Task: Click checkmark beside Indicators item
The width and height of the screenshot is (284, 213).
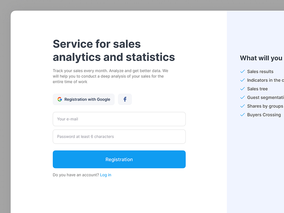Action: (242, 80)
